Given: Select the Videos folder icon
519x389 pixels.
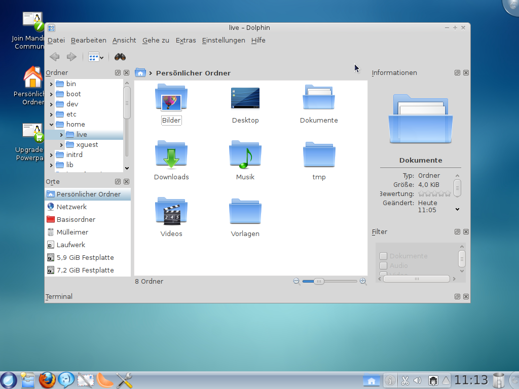Looking at the screenshot, I should (x=171, y=212).
